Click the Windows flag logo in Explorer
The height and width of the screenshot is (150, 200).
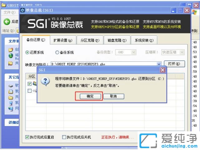pos(194,12)
